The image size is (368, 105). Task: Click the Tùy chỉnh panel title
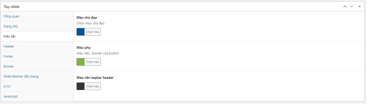(x=12, y=7)
